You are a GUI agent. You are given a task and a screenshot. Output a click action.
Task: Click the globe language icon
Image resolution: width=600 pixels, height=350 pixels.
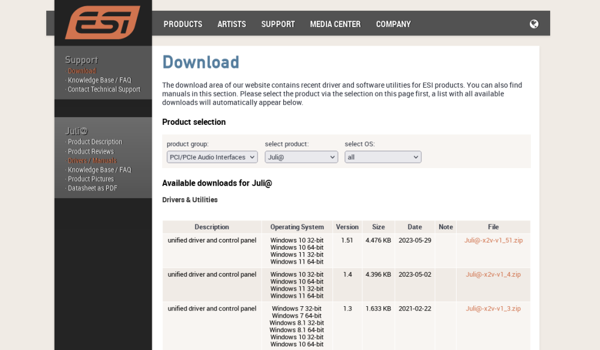click(x=534, y=24)
